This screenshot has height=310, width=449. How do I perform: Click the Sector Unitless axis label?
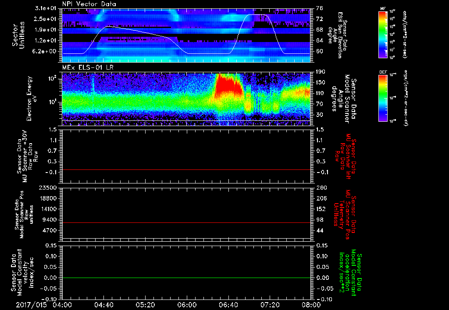click(18, 35)
